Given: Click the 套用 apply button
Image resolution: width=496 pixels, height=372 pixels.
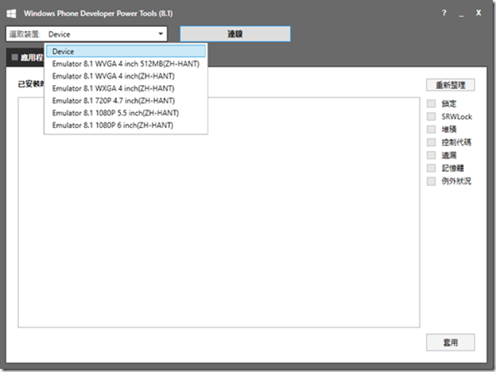Looking at the screenshot, I should pyautogui.click(x=451, y=343).
